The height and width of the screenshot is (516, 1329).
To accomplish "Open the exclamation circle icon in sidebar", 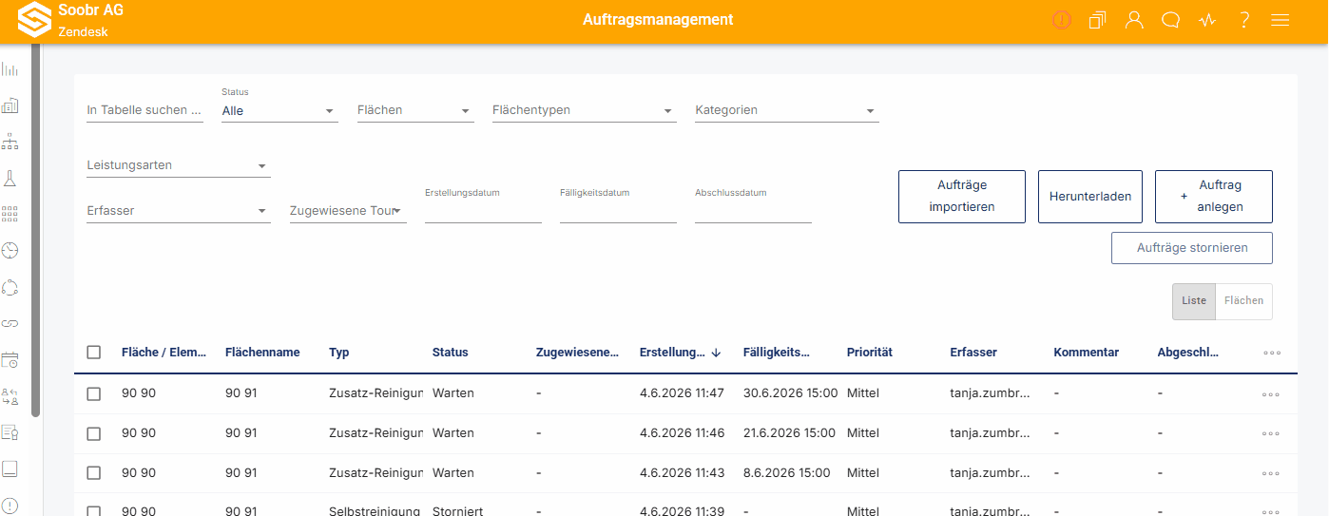I will tap(10, 505).
